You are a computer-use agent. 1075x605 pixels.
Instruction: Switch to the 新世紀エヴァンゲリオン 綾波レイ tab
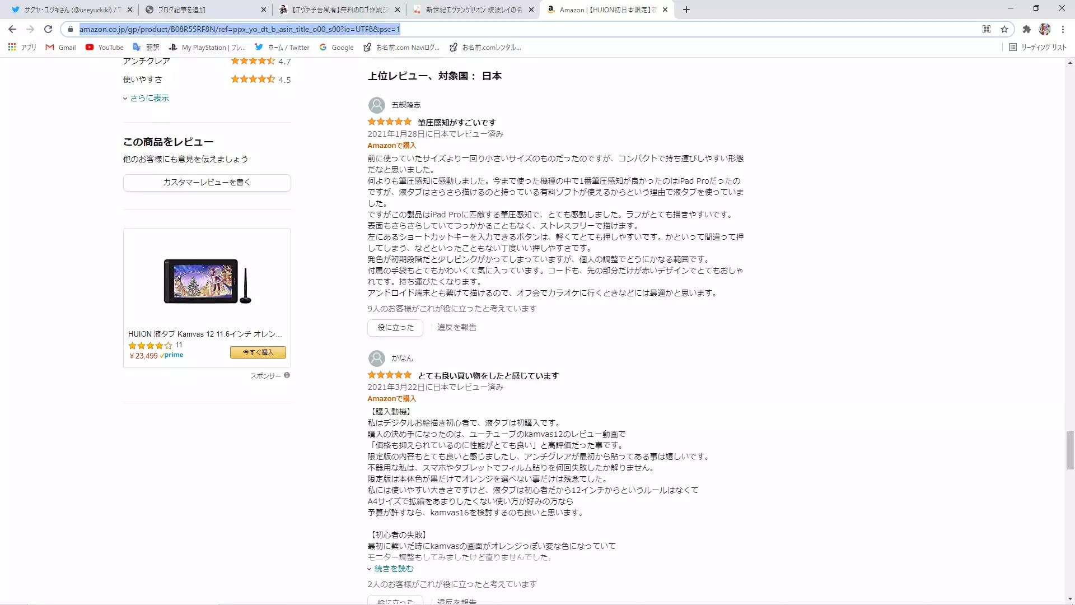coord(473,10)
